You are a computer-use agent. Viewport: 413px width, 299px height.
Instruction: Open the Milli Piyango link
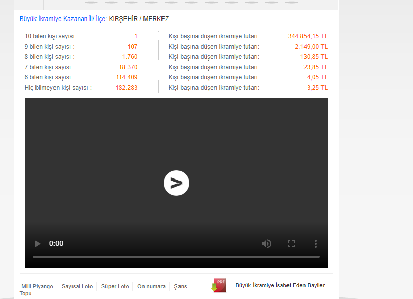(37, 286)
